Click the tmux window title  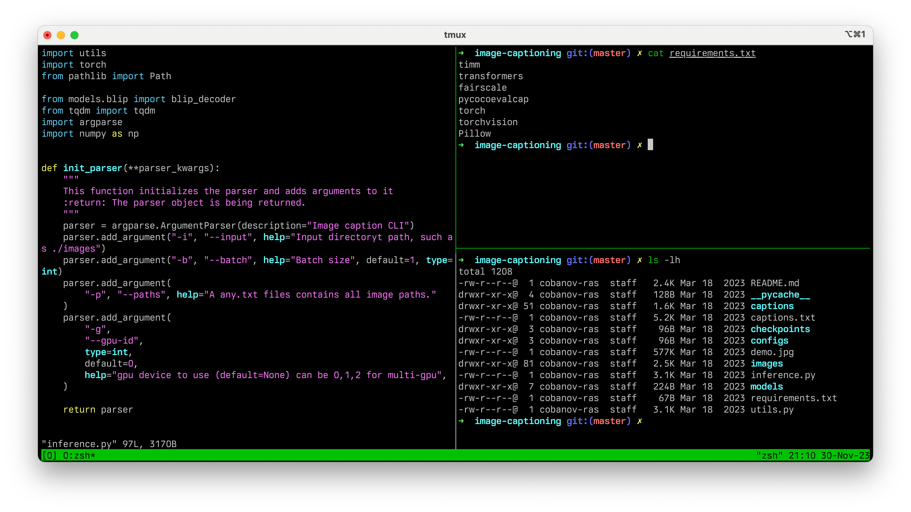(455, 35)
